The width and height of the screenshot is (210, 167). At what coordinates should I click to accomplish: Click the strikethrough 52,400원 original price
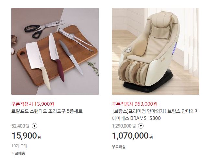click(x=20, y=126)
